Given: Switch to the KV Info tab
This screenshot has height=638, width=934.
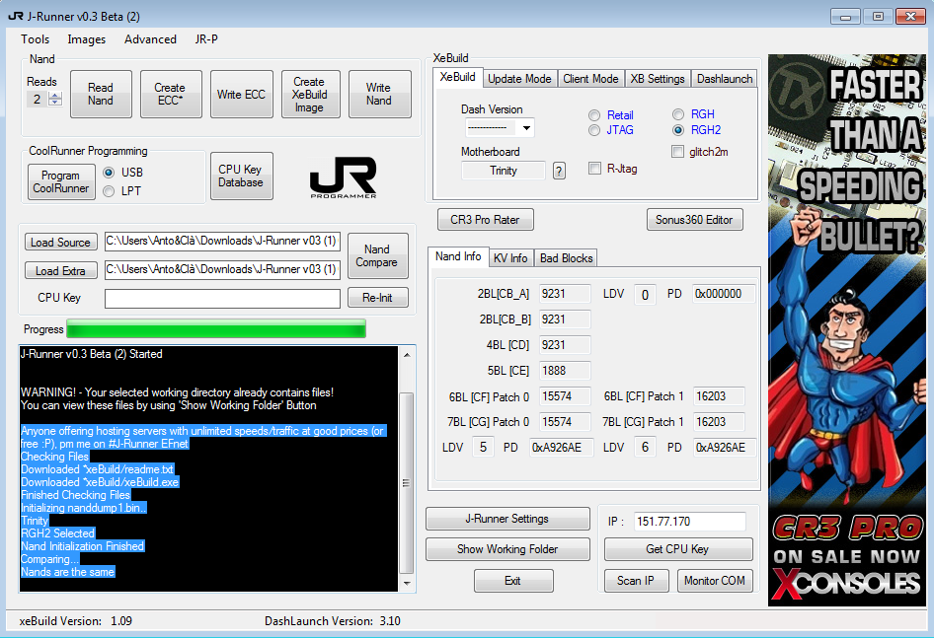Looking at the screenshot, I should [510, 257].
